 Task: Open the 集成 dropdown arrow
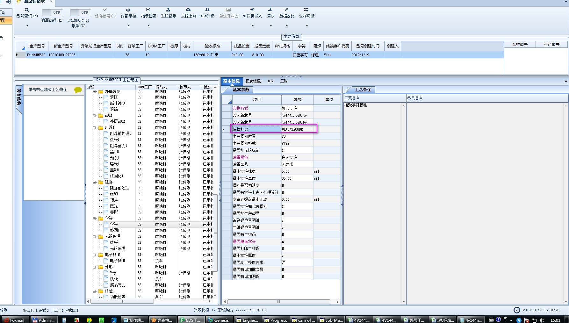click(270, 25)
